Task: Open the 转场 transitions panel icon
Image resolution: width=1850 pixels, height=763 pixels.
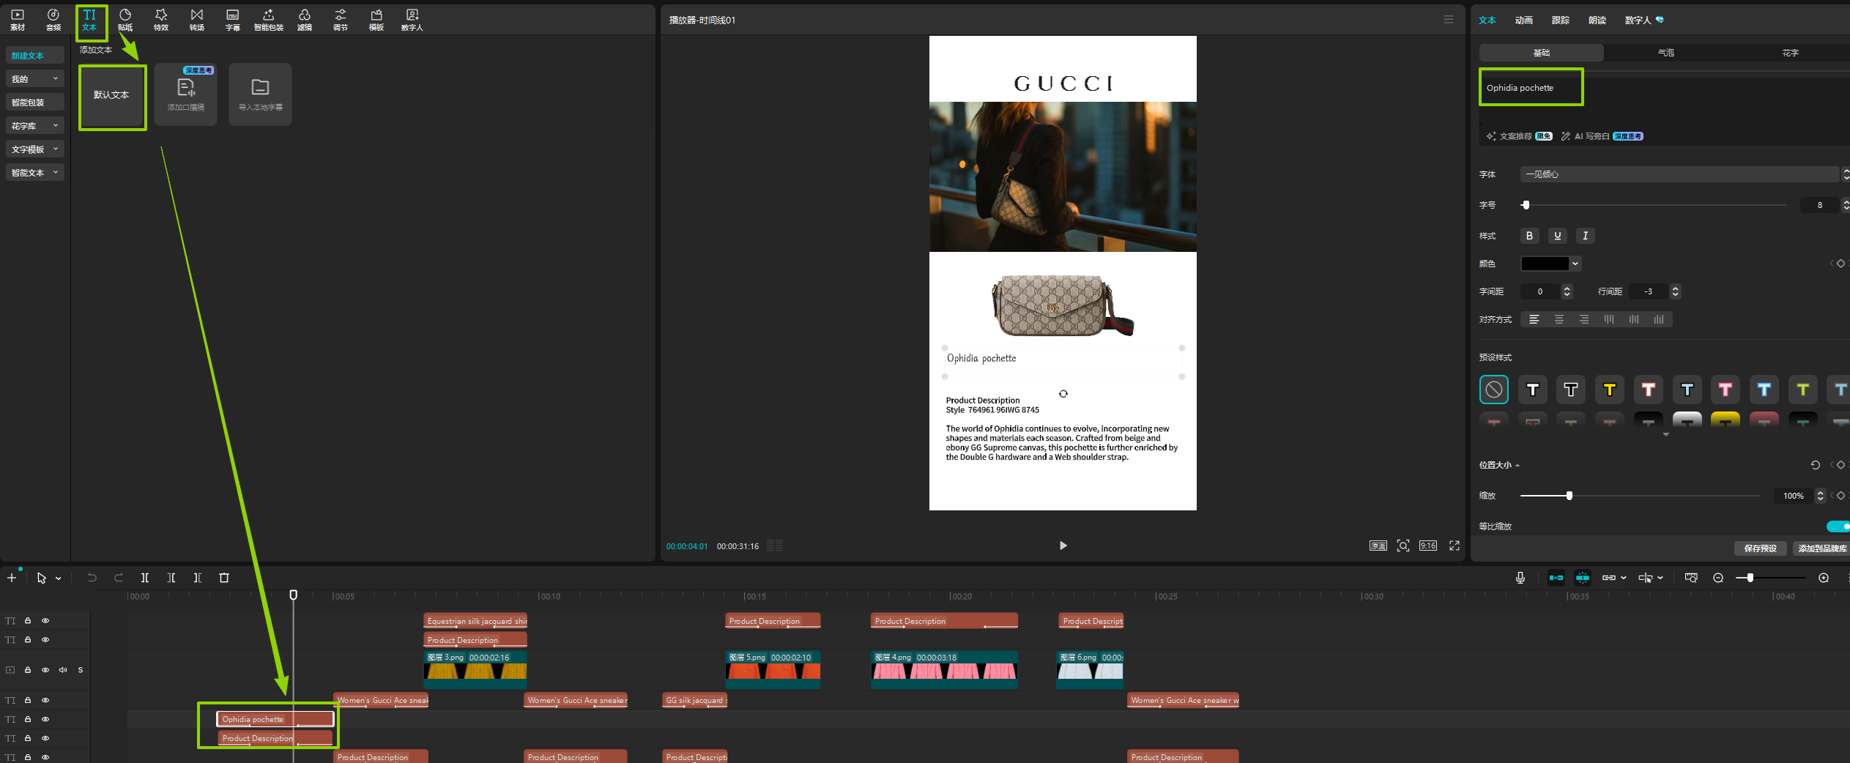Action: click(197, 20)
